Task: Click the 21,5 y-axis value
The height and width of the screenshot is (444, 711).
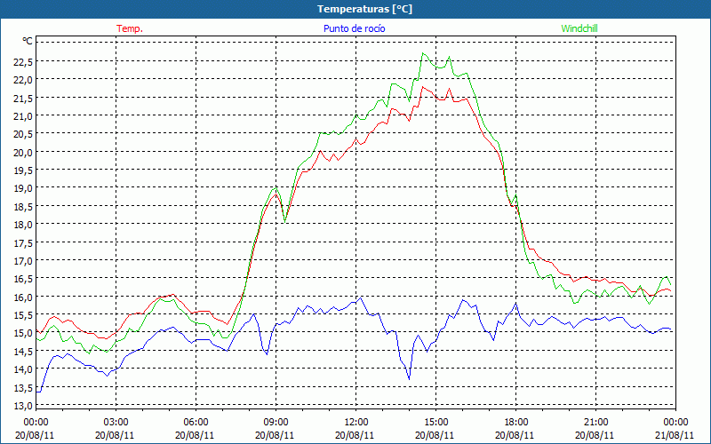Action: click(x=23, y=98)
